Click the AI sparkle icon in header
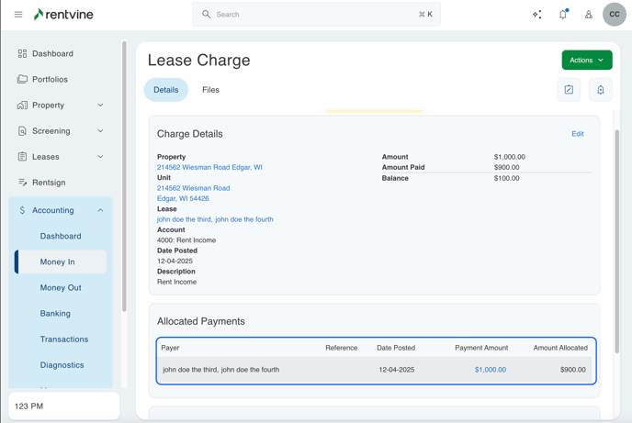This screenshot has height=423, width=632. (x=537, y=15)
